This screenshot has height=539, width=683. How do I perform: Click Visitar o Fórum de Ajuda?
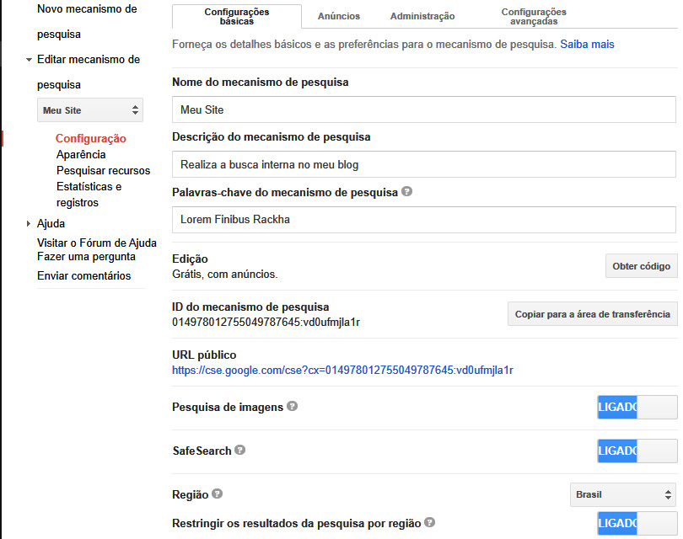point(97,243)
